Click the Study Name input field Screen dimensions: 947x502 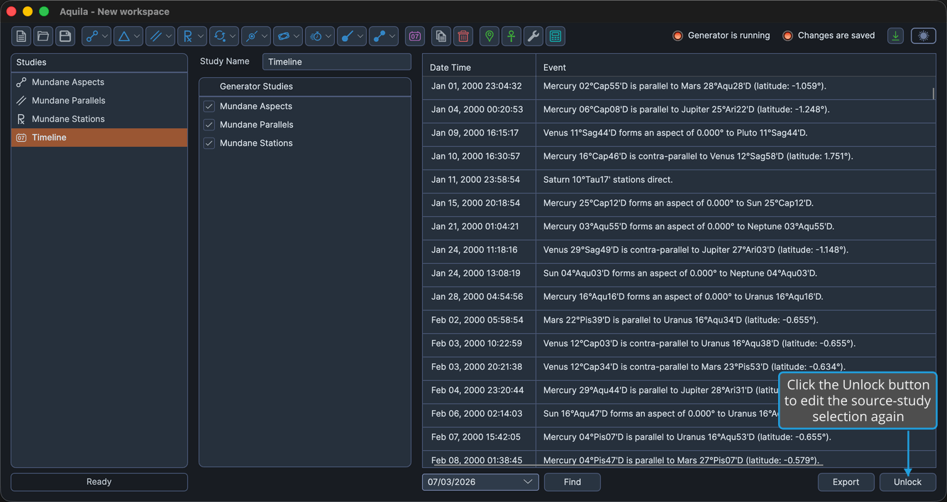[337, 62]
